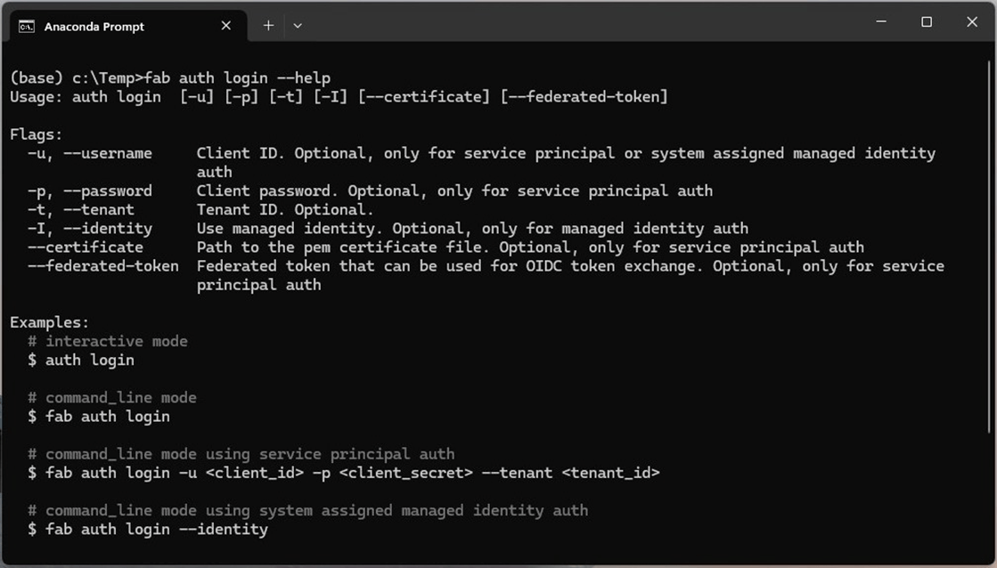Expand the terminal profiles dropdown chevron

(x=298, y=26)
